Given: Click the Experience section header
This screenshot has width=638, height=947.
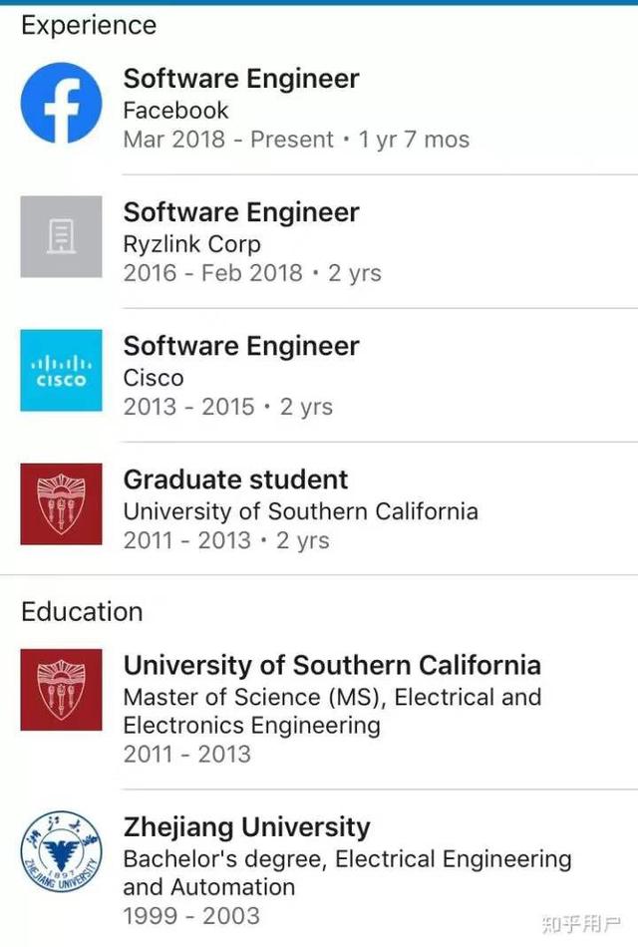Looking at the screenshot, I should tap(90, 25).
